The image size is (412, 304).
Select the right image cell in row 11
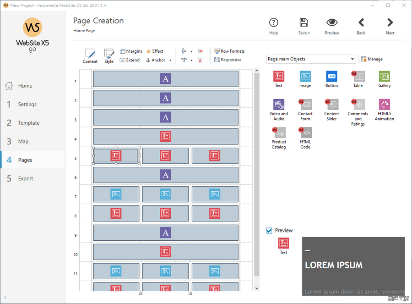tap(215, 271)
